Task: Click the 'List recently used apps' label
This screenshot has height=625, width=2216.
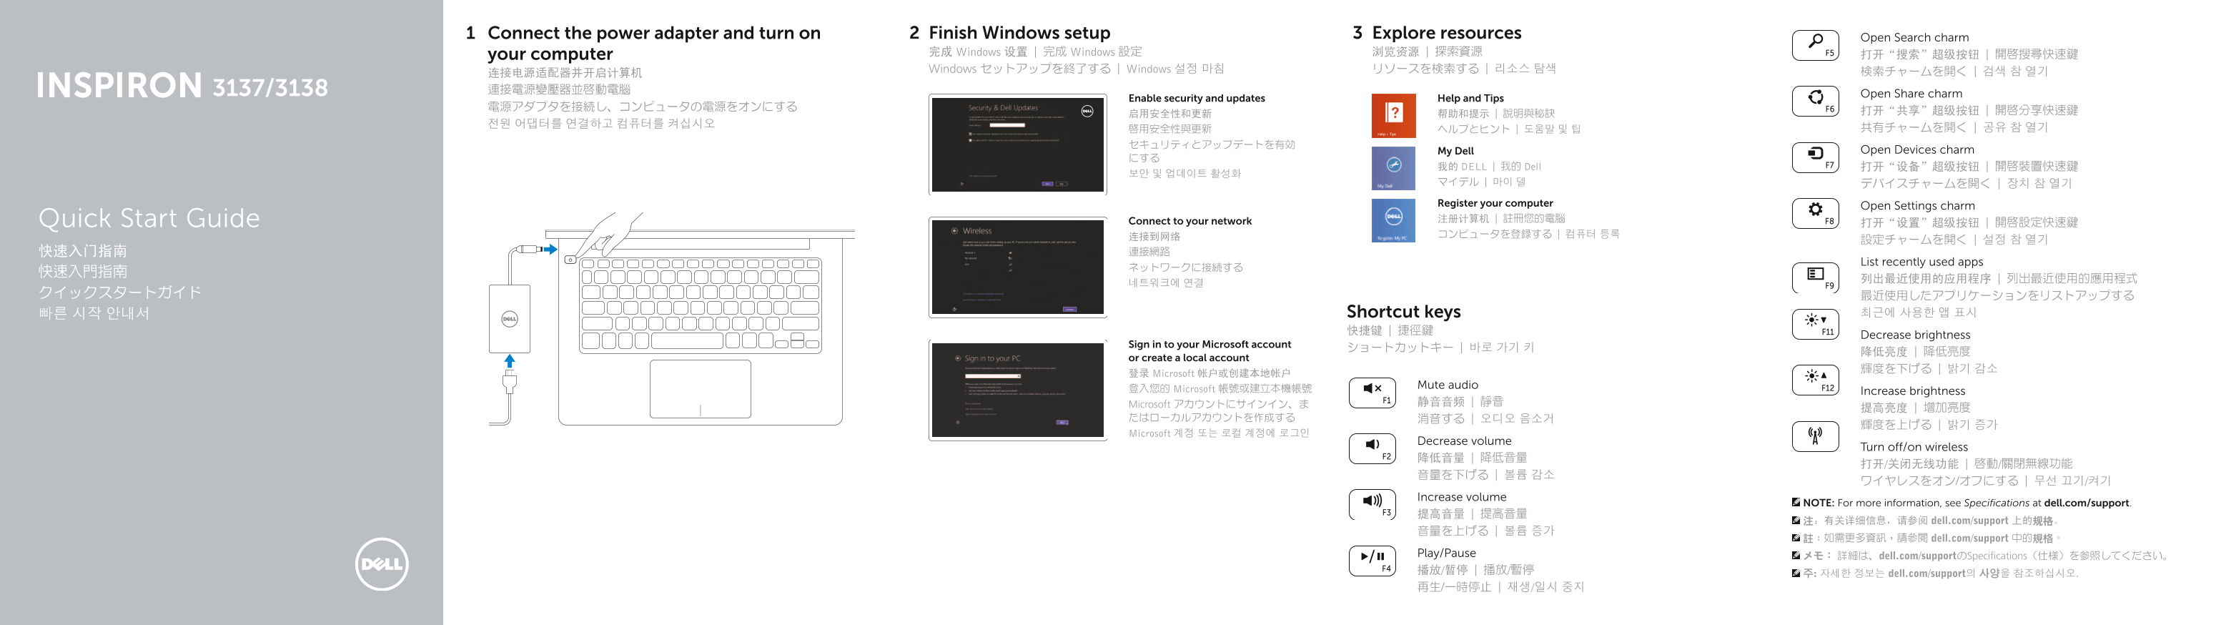Action: click(1921, 262)
